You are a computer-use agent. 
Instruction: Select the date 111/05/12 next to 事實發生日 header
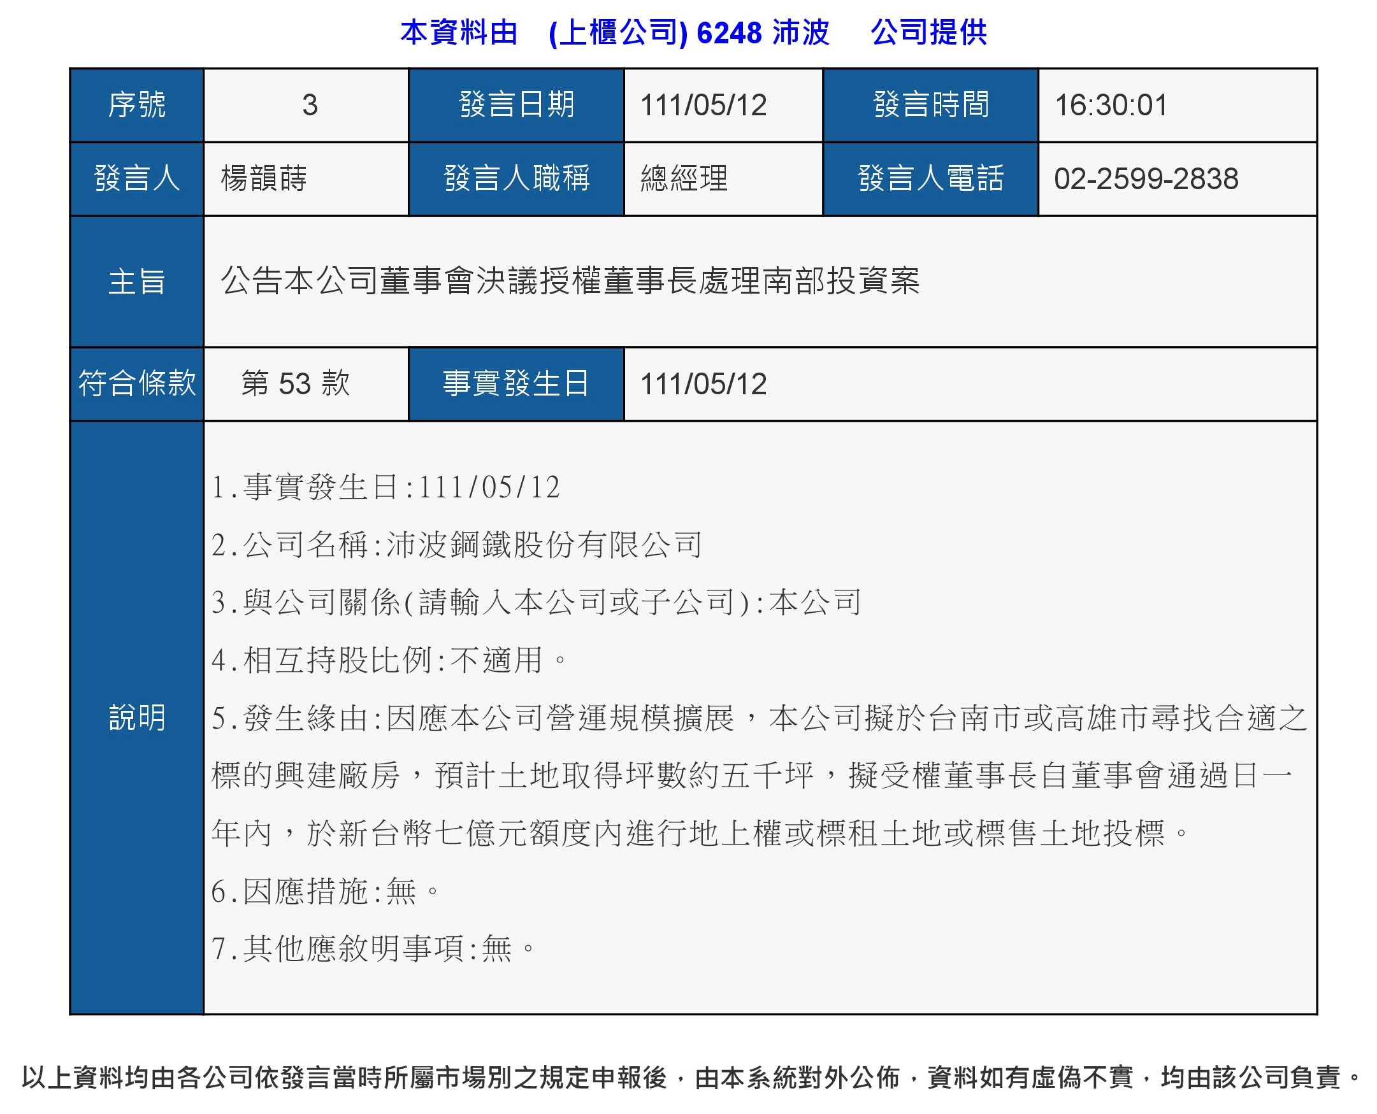(703, 384)
